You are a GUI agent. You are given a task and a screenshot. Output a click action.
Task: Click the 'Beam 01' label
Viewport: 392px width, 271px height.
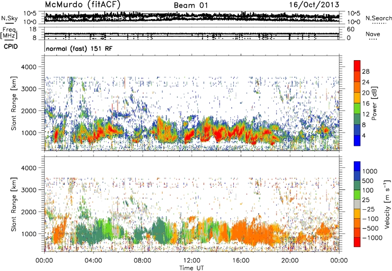191,5
